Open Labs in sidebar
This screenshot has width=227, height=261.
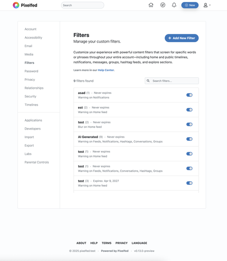pos(28,154)
